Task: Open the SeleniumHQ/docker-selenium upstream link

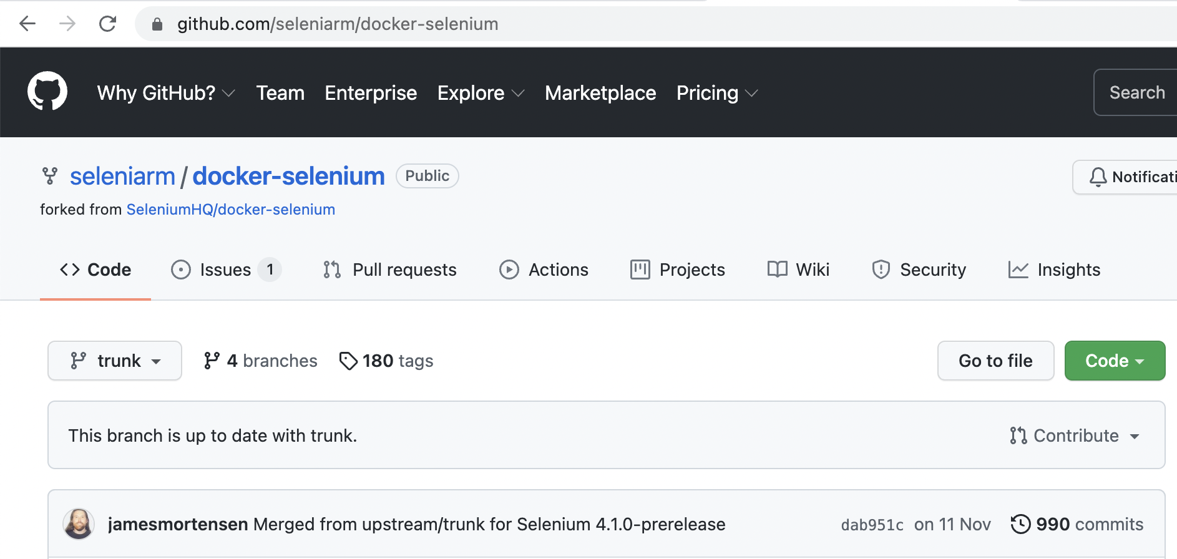Action: [231, 210]
